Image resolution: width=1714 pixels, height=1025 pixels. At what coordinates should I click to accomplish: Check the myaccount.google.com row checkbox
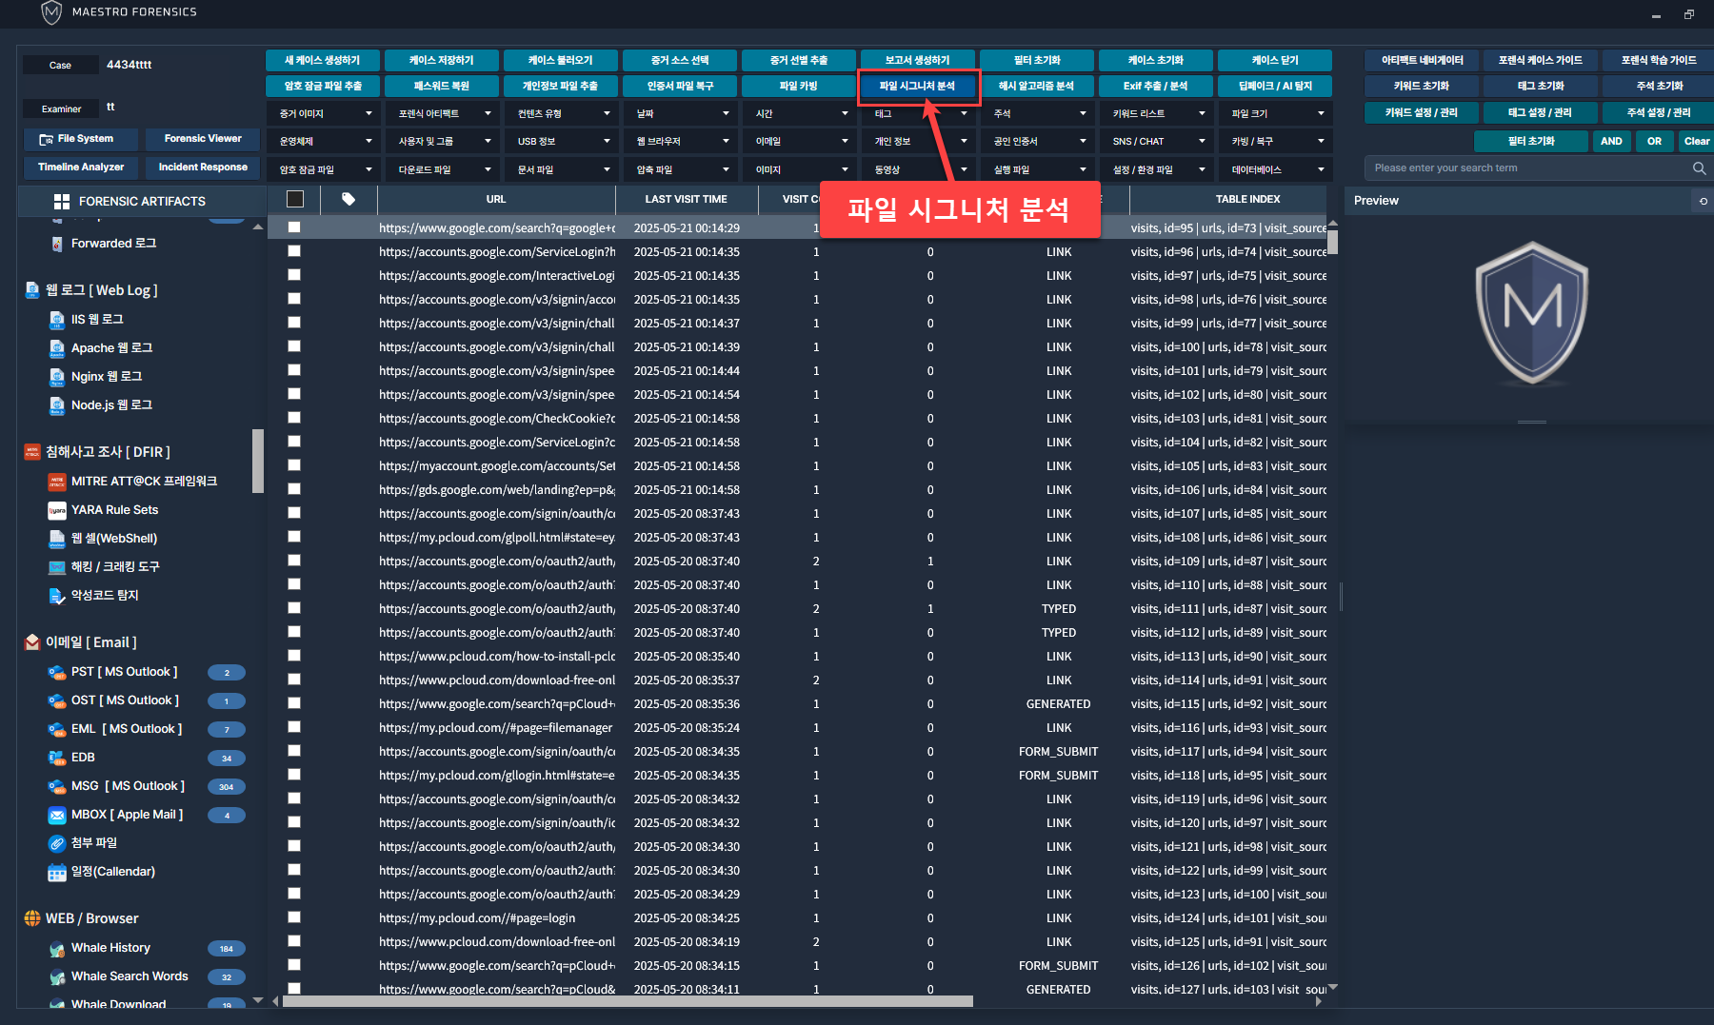point(294,465)
